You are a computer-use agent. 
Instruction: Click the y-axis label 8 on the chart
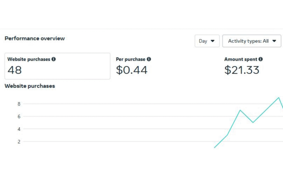tap(19, 104)
